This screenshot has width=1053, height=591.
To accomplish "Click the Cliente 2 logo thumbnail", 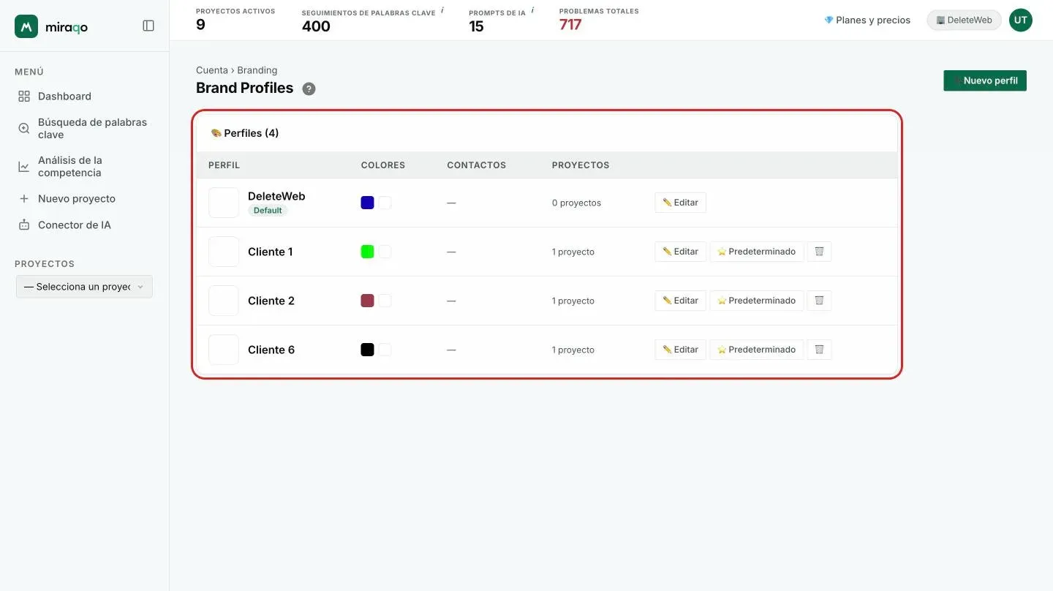I will coord(224,301).
